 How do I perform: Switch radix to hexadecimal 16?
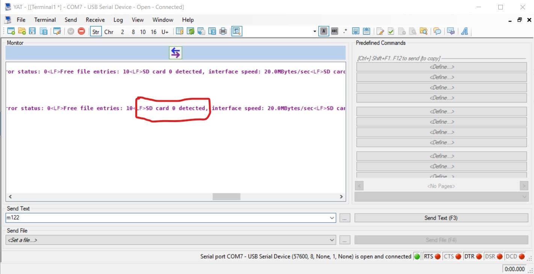(x=154, y=32)
